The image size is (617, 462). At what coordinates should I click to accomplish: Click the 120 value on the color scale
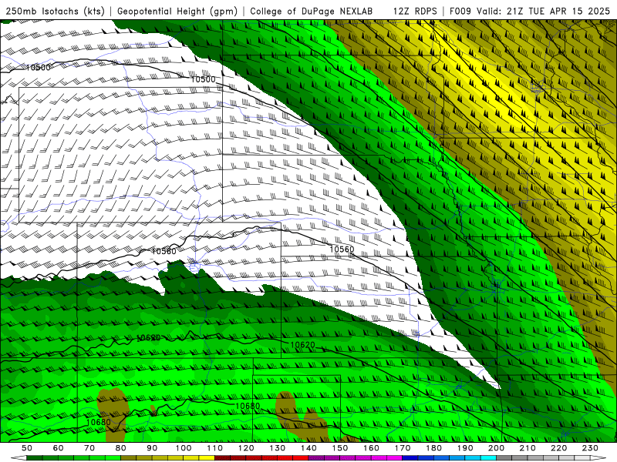pos(246,448)
